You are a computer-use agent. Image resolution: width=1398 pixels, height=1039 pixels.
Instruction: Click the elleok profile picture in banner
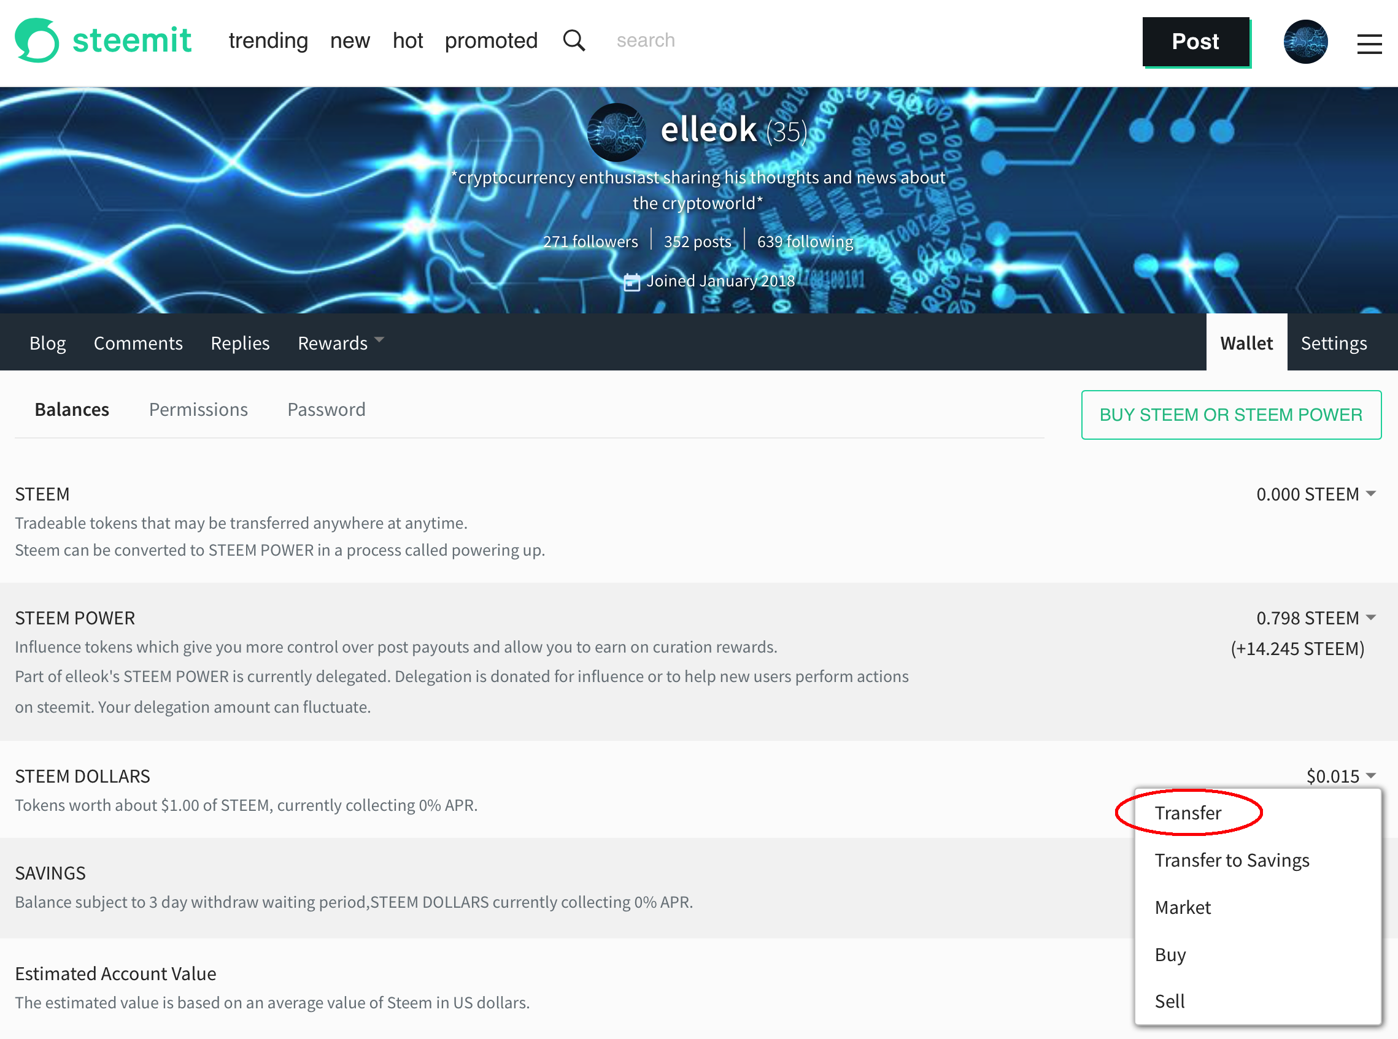coord(616,132)
